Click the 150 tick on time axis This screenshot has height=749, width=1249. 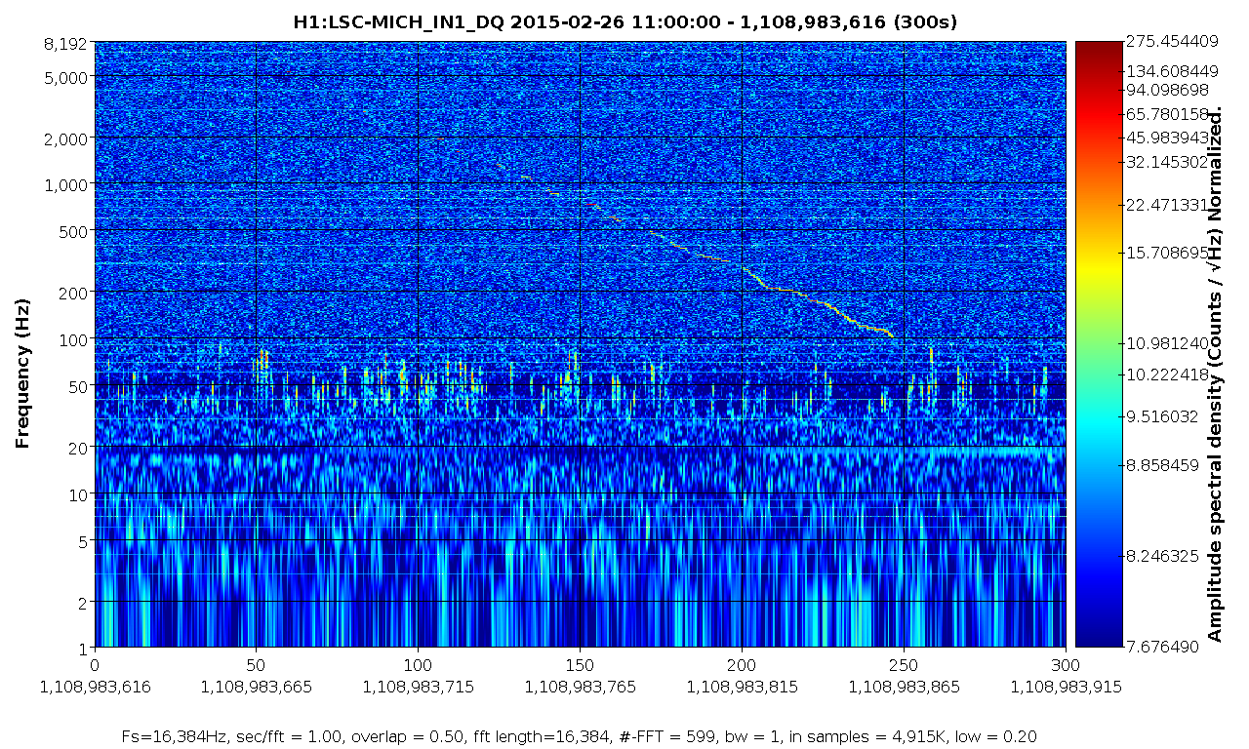[580, 664]
